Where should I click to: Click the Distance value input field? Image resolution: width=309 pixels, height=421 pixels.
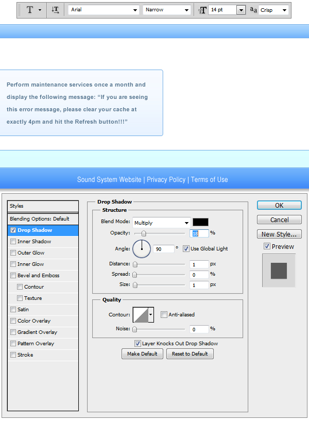[x=199, y=264]
